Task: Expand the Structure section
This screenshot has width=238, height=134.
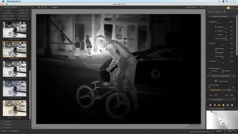Action: click(x=209, y=61)
